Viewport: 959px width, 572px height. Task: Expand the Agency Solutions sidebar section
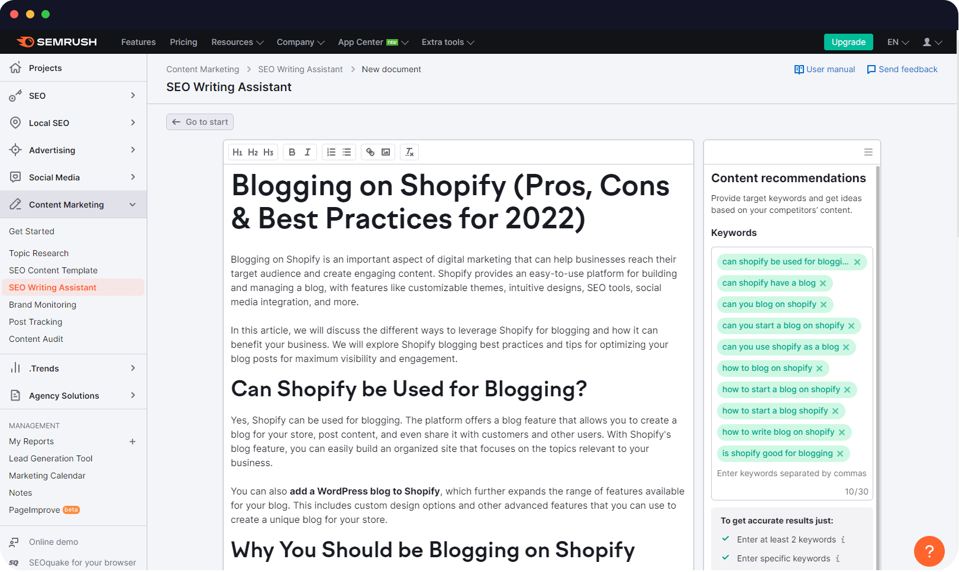tap(133, 395)
